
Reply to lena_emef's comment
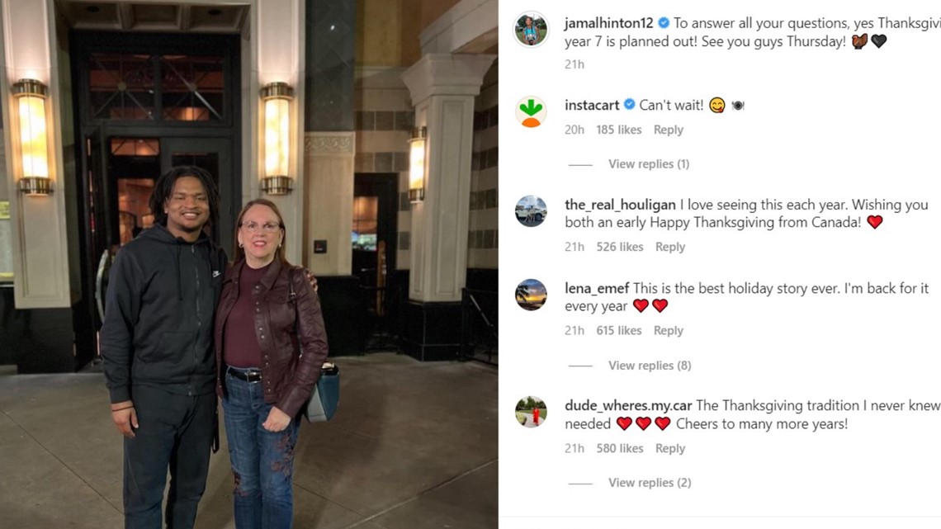(668, 330)
